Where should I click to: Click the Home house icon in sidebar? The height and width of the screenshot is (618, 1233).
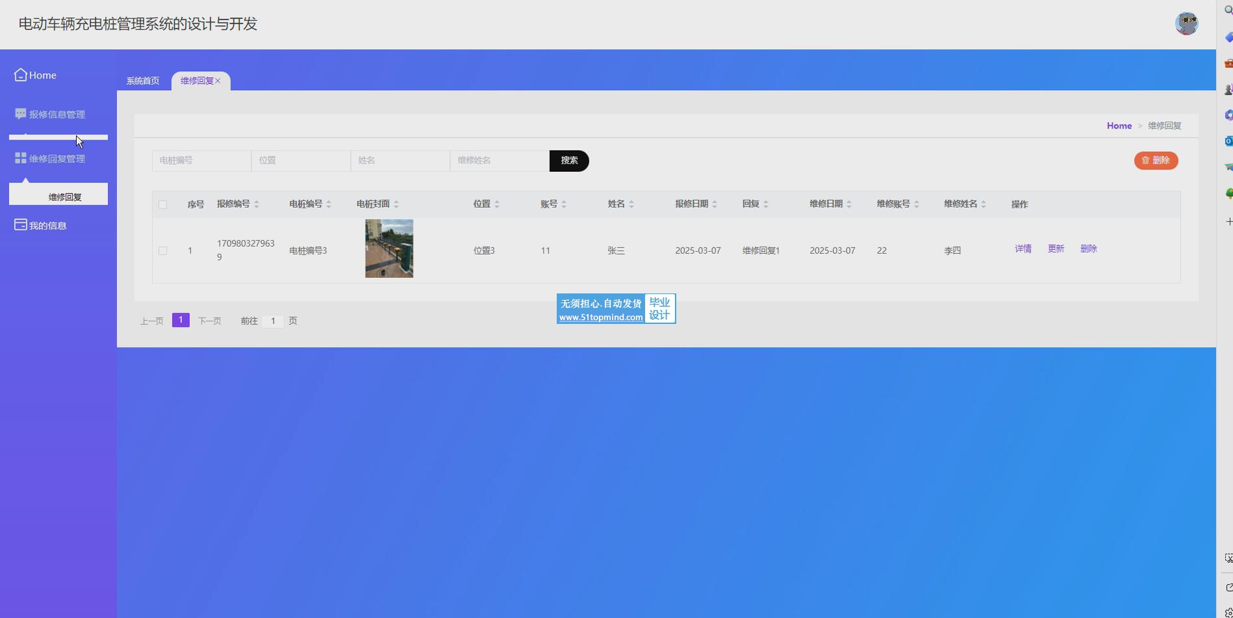coord(21,75)
